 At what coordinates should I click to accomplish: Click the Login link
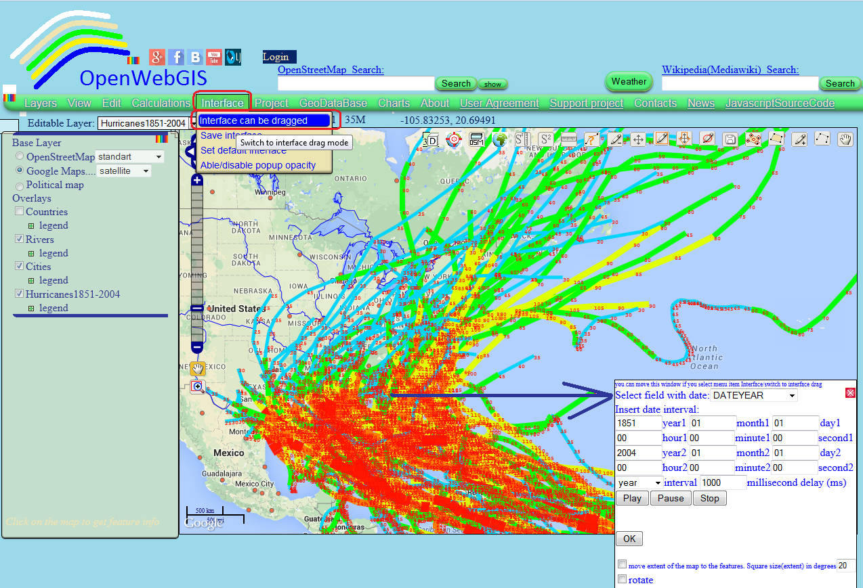point(276,57)
